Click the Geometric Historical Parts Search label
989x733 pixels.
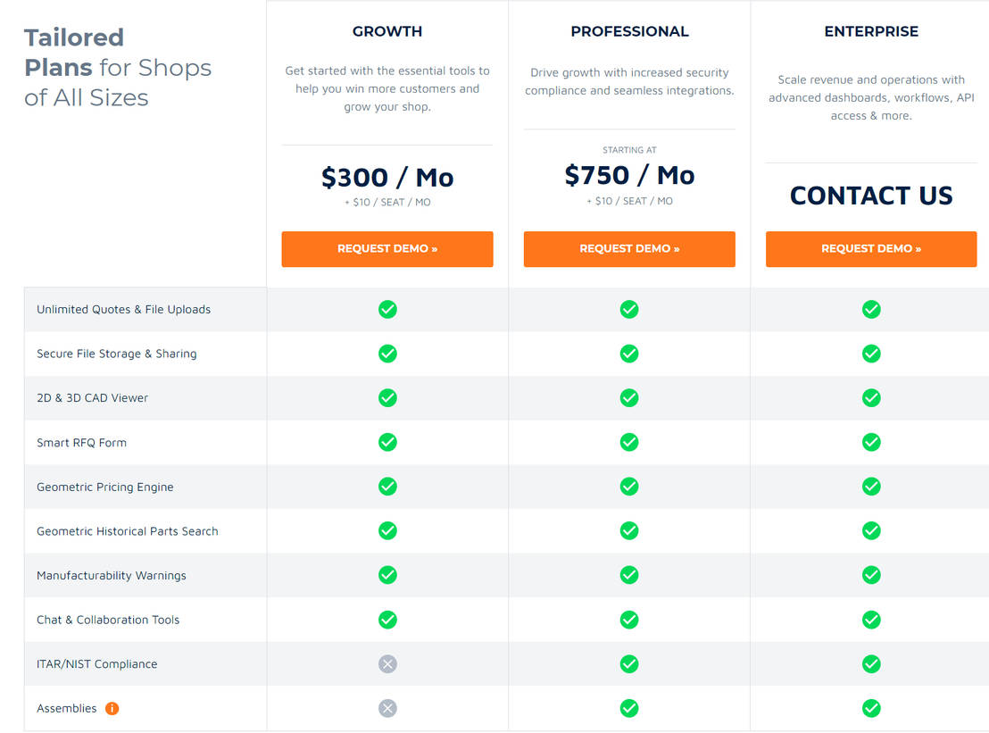127,530
